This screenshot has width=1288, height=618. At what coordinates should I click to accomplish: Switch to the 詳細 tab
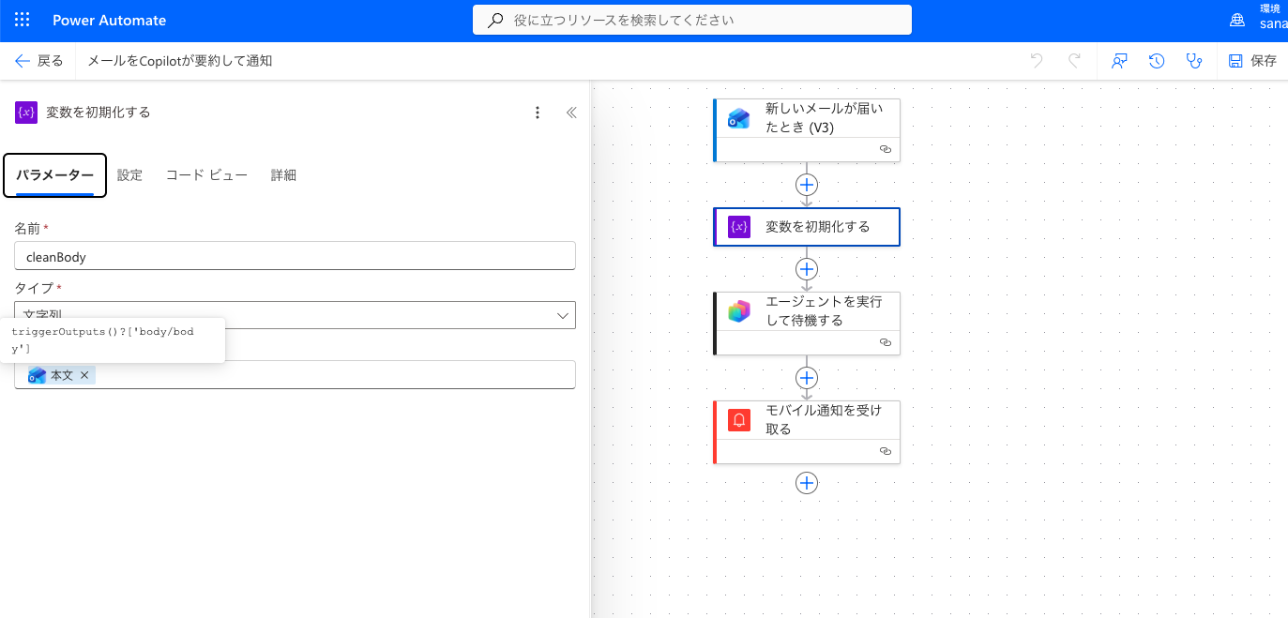click(283, 175)
